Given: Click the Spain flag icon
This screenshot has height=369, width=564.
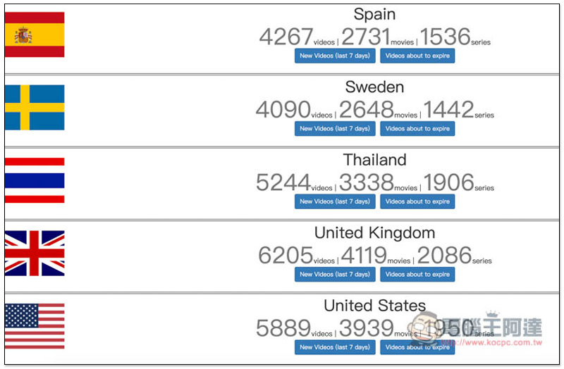Looking at the screenshot, I should tap(35, 35).
